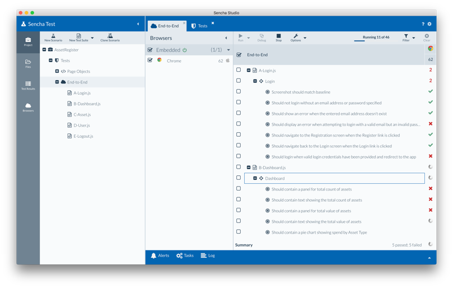The image size is (453, 288).
Task: Stop the running tests
Action: 278,36
